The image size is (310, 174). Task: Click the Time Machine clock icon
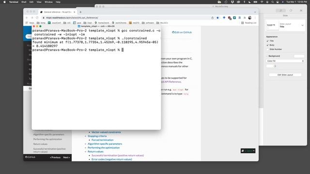[x=226, y=2]
